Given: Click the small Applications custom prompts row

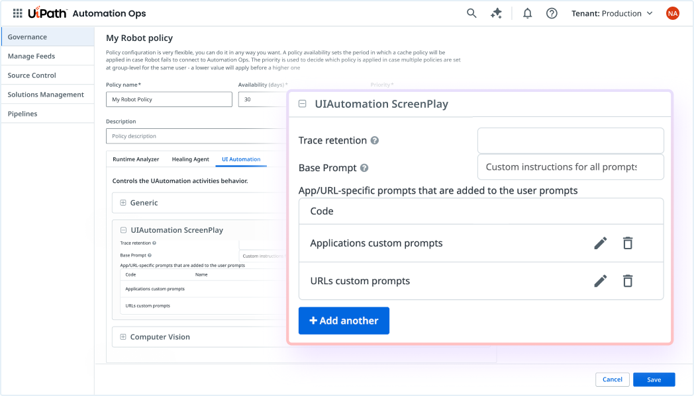Looking at the screenshot, I should pyautogui.click(x=204, y=289).
